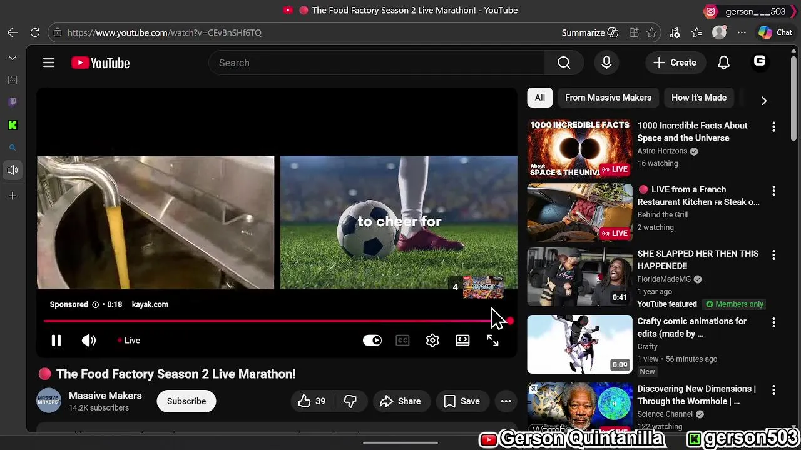Switch to the Twitch tab in sidebar
Viewport: 801px width, 450px height.
13,102
